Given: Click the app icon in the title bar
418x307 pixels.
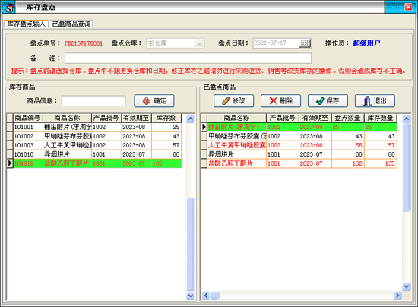Looking at the screenshot, I should point(9,7).
